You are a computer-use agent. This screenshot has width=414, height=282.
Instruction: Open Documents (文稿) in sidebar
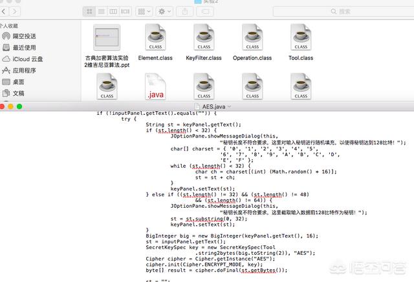(x=13, y=93)
